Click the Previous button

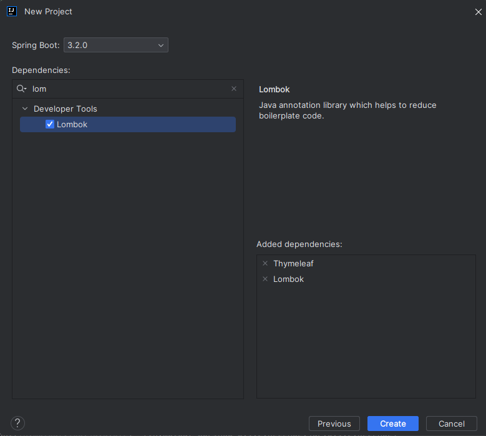(334, 424)
